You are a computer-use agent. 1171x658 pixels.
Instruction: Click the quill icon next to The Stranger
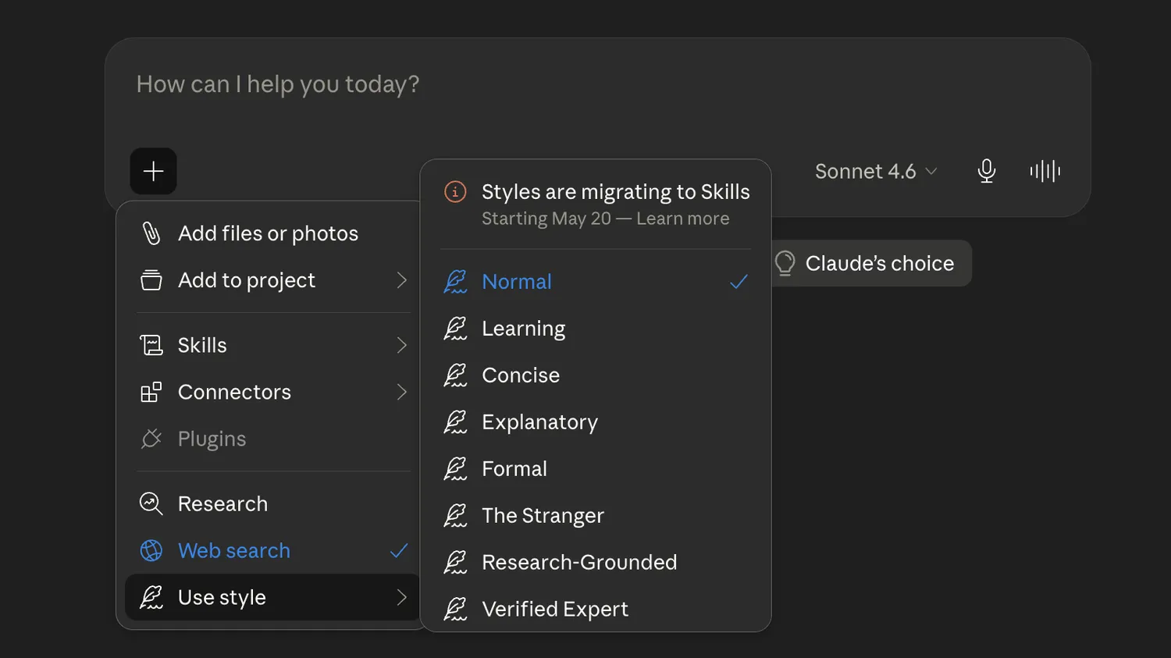455,516
